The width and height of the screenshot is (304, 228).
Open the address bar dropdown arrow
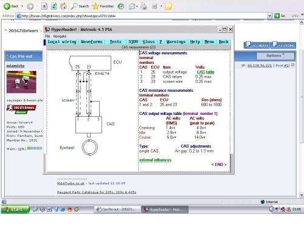tap(269, 16)
